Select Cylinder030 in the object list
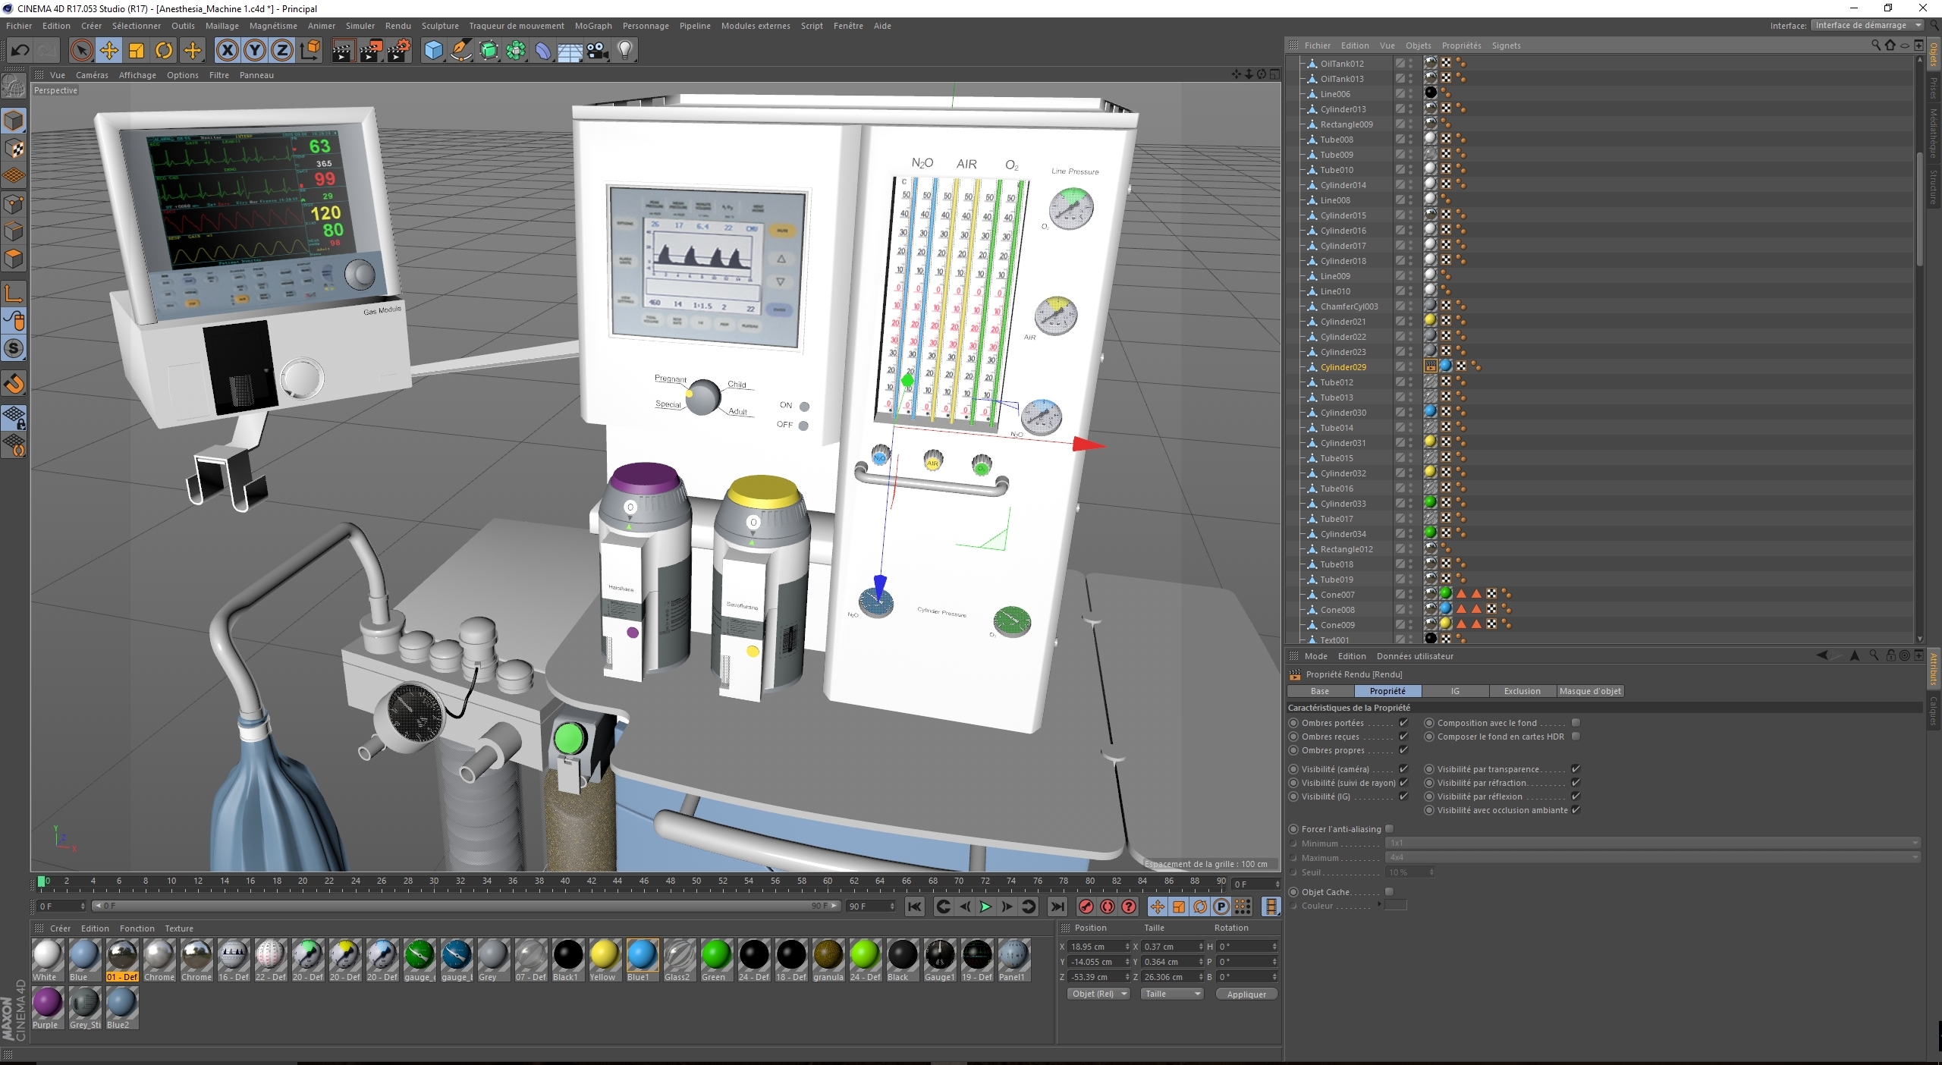 [x=1343, y=413]
